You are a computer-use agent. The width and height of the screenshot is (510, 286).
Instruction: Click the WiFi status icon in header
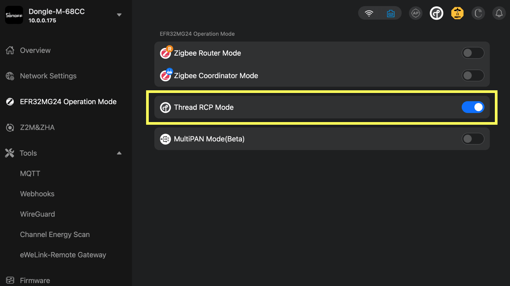(369, 13)
